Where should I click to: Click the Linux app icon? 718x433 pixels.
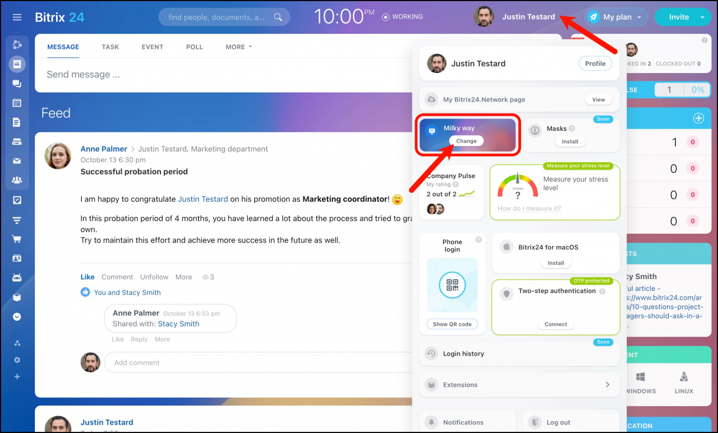(684, 376)
